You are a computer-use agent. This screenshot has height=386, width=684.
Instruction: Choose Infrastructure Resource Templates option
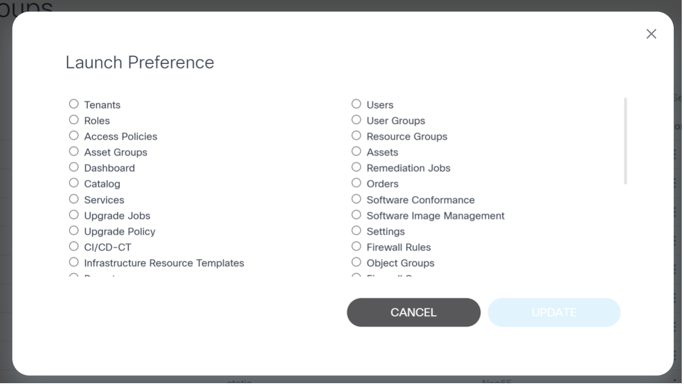pos(74,262)
